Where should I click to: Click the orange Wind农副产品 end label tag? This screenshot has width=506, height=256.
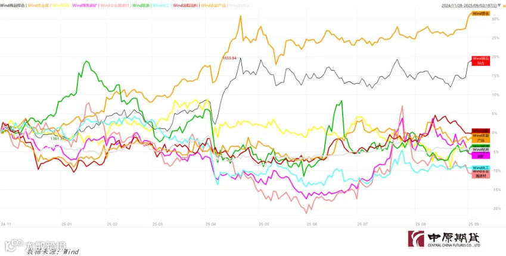(x=481, y=138)
